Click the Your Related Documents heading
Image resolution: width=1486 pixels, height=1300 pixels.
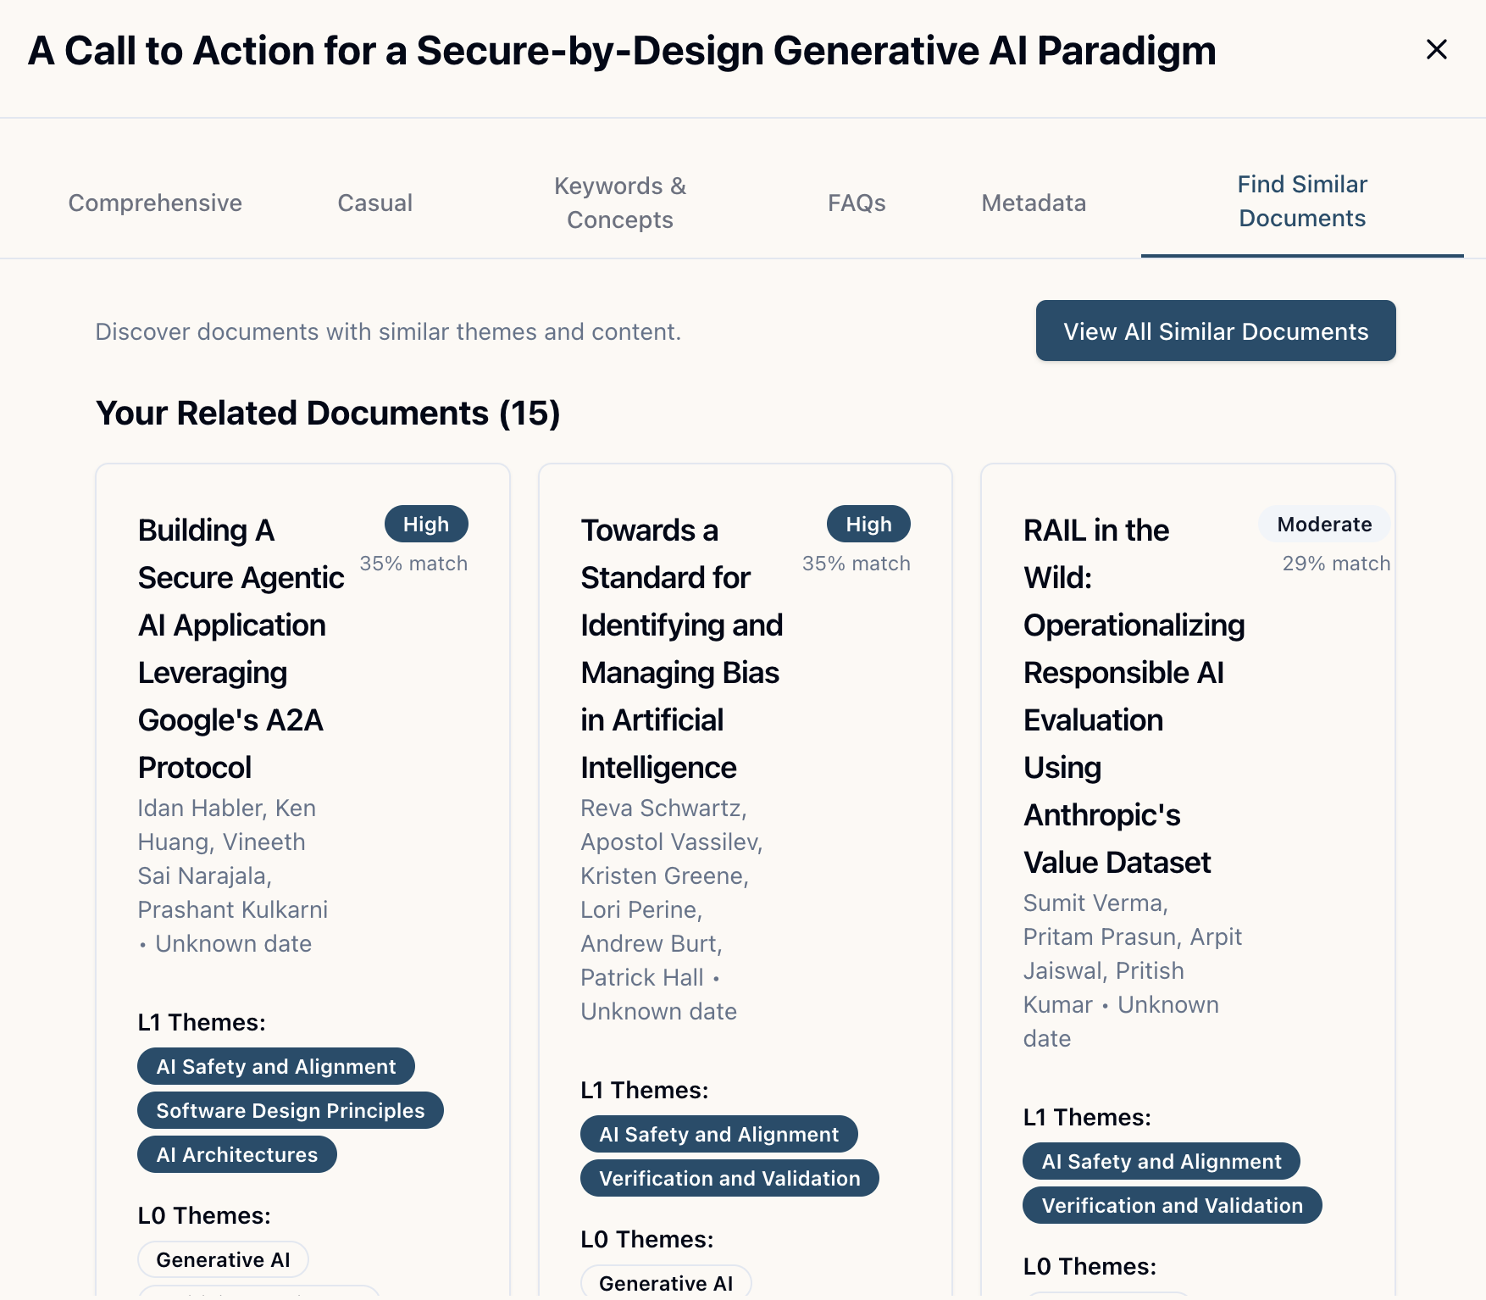coord(329,414)
